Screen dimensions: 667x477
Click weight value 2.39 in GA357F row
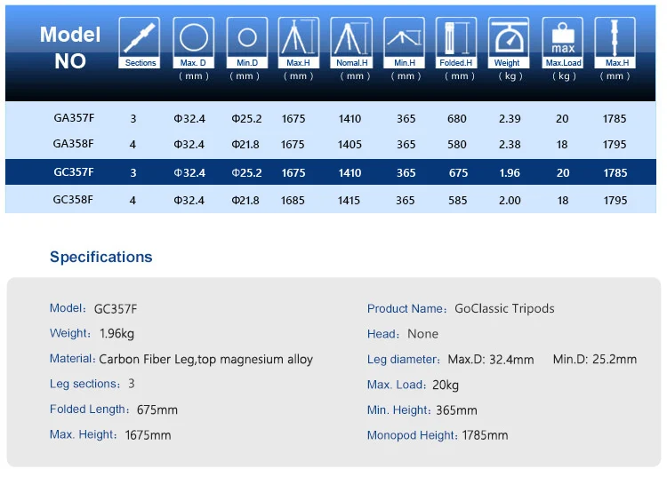point(510,118)
